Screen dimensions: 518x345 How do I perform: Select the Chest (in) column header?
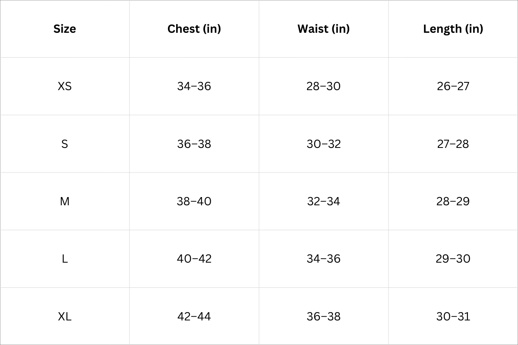click(194, 29)
